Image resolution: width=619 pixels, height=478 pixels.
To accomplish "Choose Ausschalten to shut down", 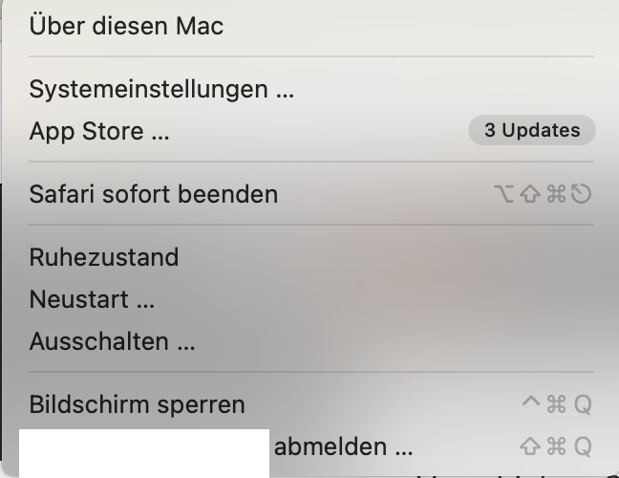I will pos(112,341).
